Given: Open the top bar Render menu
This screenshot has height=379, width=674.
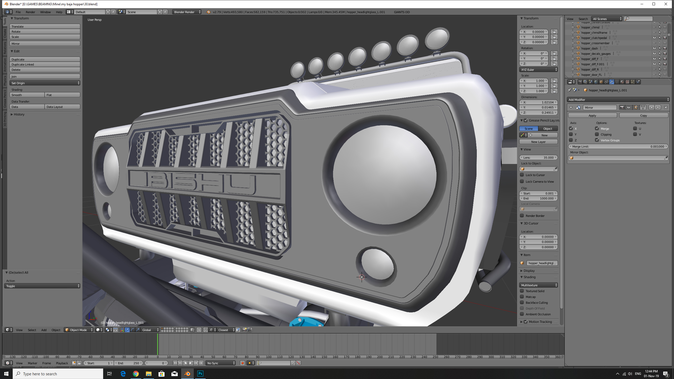Looking at the screenshot, I should (x=30, y=12).
